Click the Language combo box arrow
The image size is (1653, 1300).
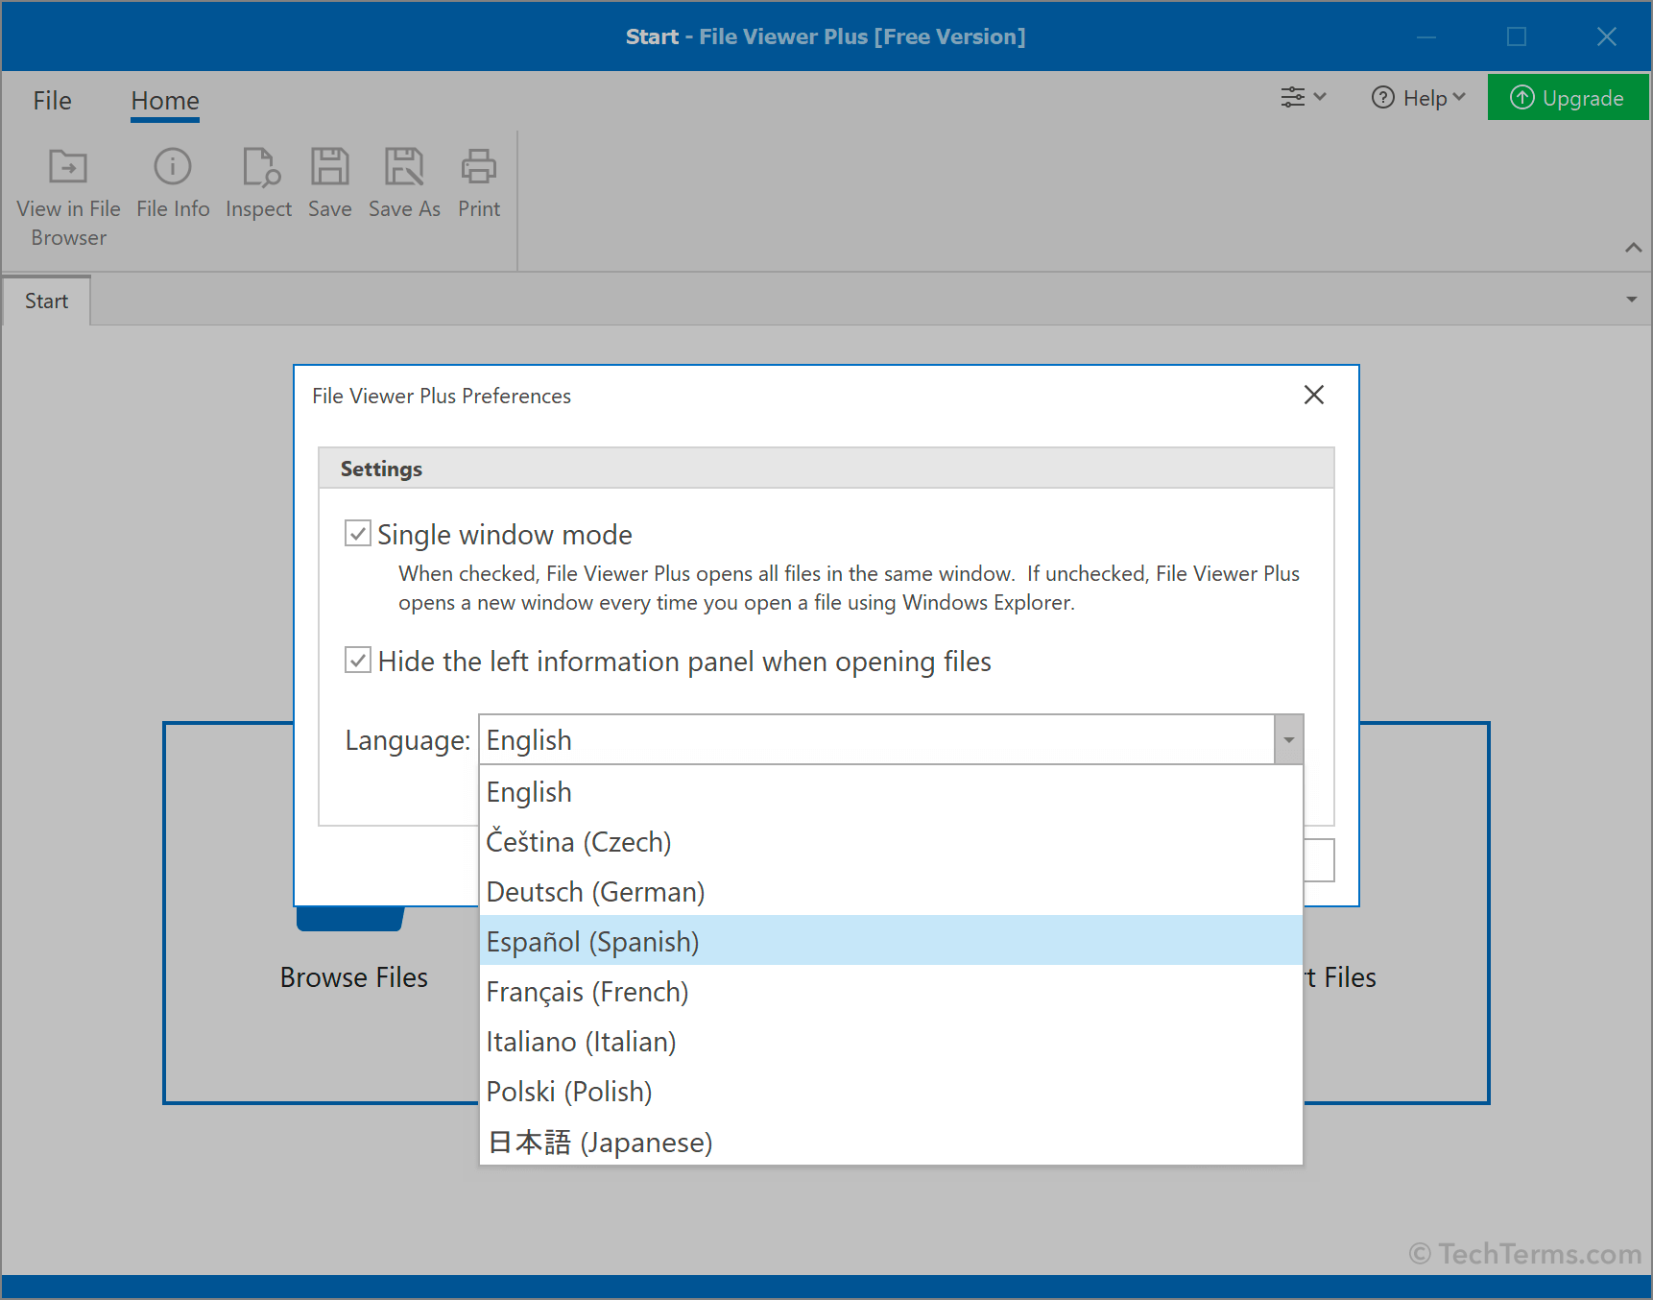point(1288,739)
